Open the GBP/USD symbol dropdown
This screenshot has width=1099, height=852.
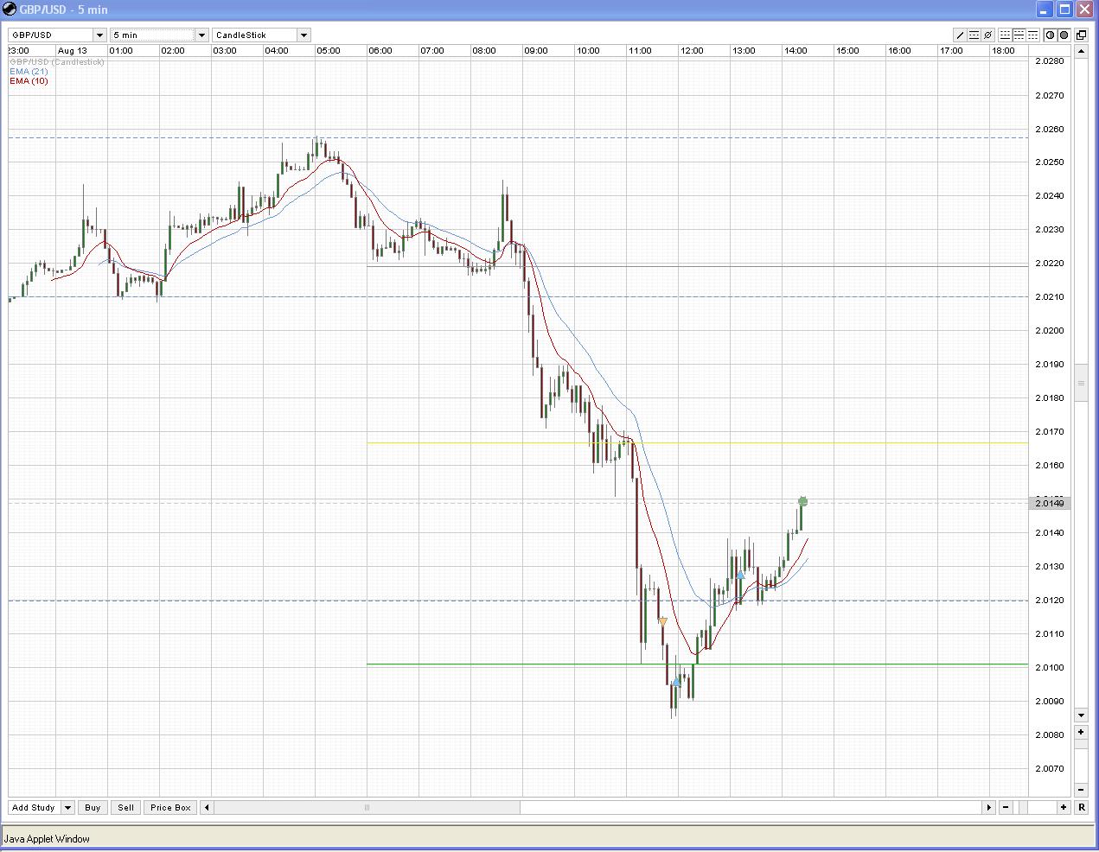click(99, 35)
